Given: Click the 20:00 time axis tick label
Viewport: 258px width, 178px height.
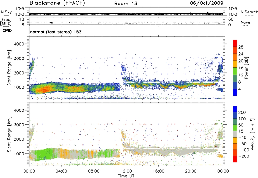Looking at the screenshot, I should 191,171.
